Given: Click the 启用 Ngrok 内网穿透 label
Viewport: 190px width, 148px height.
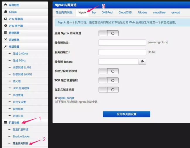Looking at the screenshot, I should click(68, 33).
